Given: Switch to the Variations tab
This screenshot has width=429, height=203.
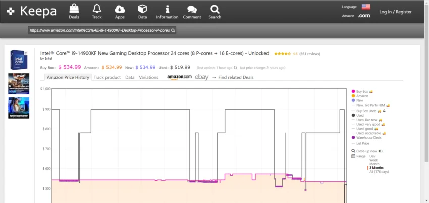Looking at the screenshot, I should point(148,77).
